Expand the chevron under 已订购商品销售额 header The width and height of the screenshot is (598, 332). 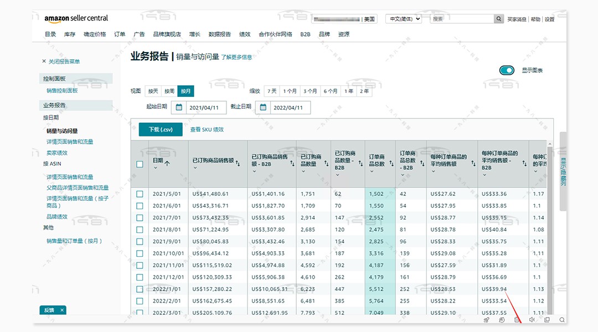195,168
